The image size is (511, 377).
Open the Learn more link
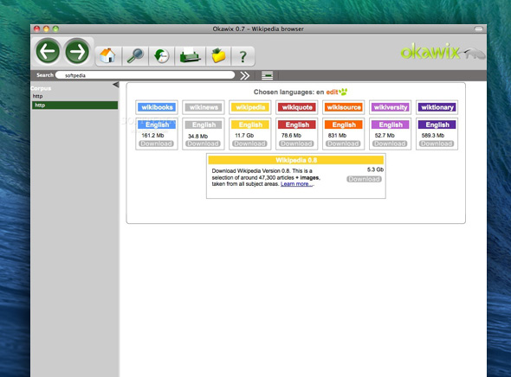[x=295, y=184]
